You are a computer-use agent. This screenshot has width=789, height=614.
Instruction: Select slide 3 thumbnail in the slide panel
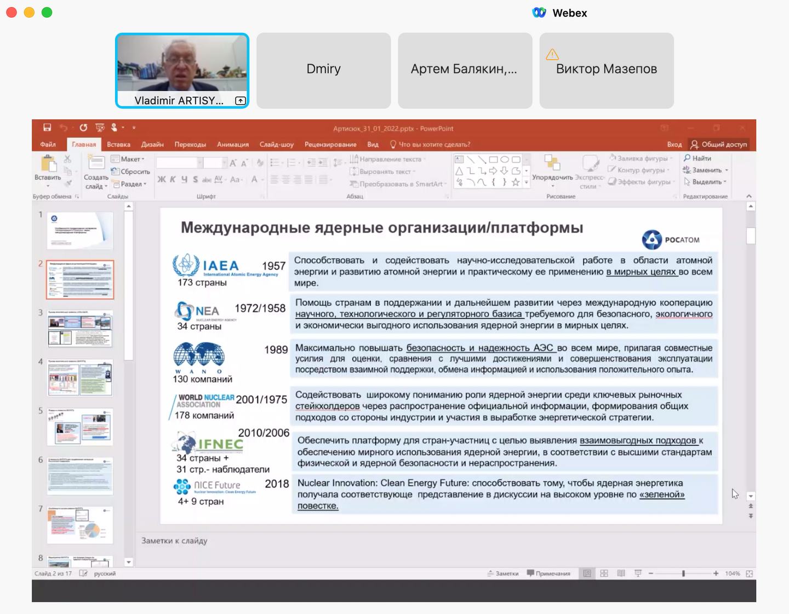(x=80, y=329)
